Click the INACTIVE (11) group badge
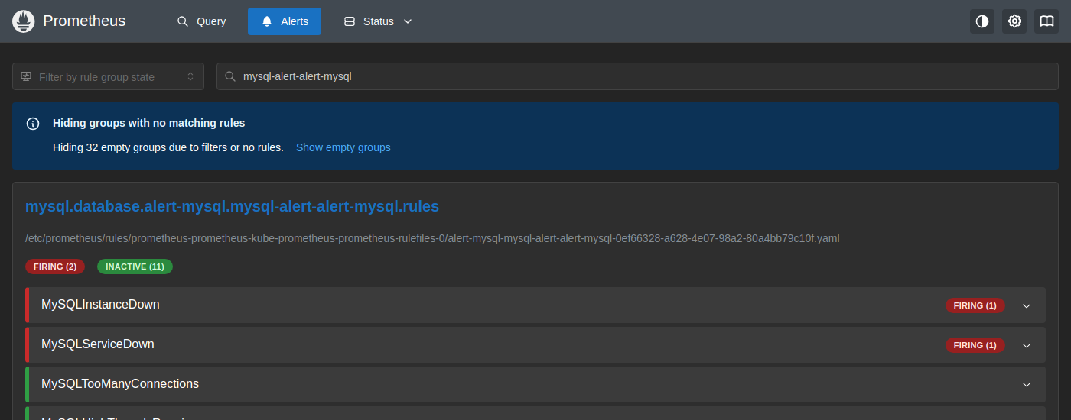The height and width of the screenshot is (420, 1071). [x=135, y=267]
